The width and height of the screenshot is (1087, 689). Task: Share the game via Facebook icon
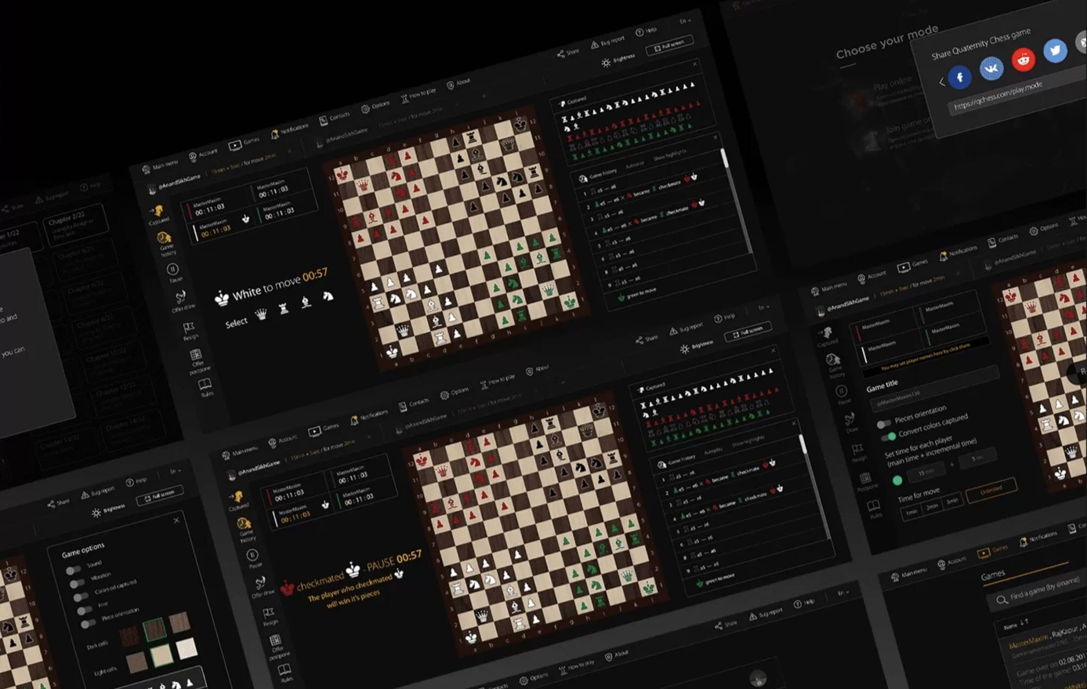click(960, 77)
